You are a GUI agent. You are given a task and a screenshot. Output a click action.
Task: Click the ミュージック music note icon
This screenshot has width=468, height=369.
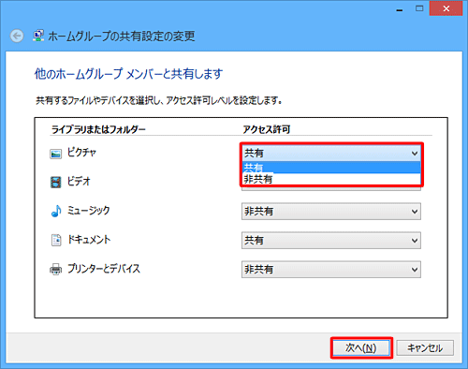coord(56,211)
